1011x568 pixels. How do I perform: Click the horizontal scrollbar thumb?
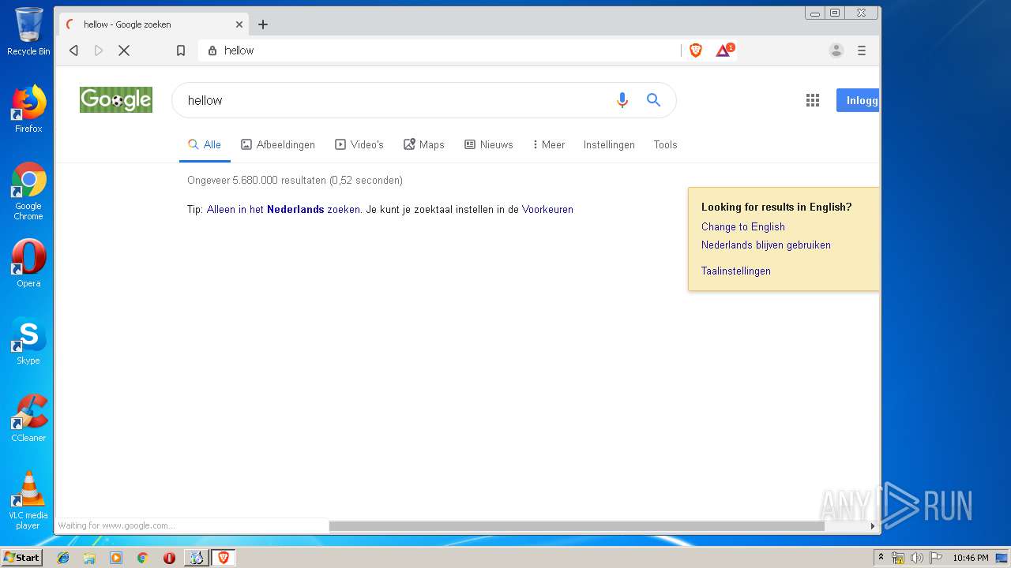pyautogui.click(x=577, y=526)
